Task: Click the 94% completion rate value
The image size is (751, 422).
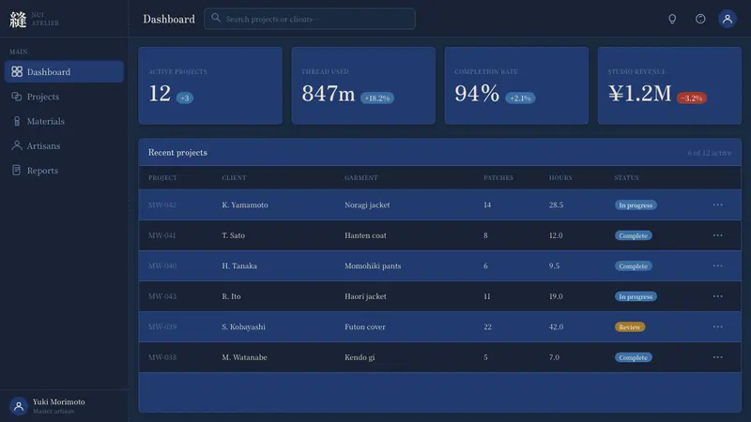Action: (x=477, y=93)
